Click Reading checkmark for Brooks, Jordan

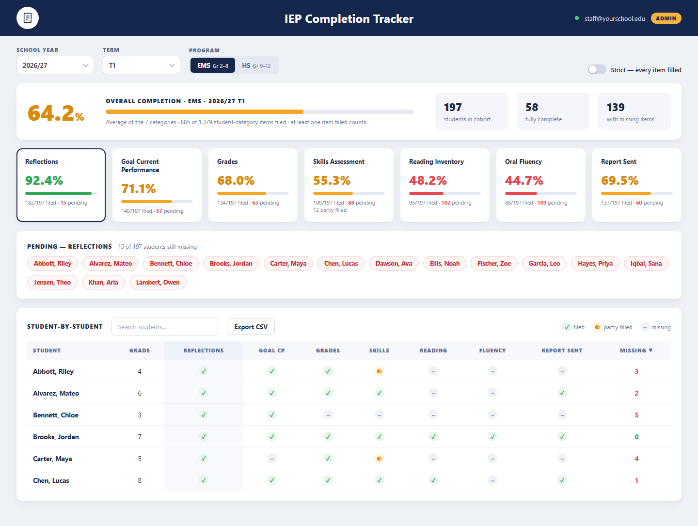point(433,436)
